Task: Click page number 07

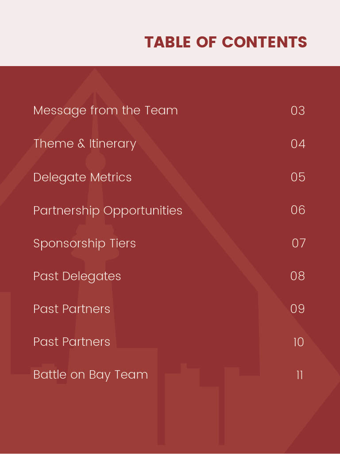Action: point(298,243)
